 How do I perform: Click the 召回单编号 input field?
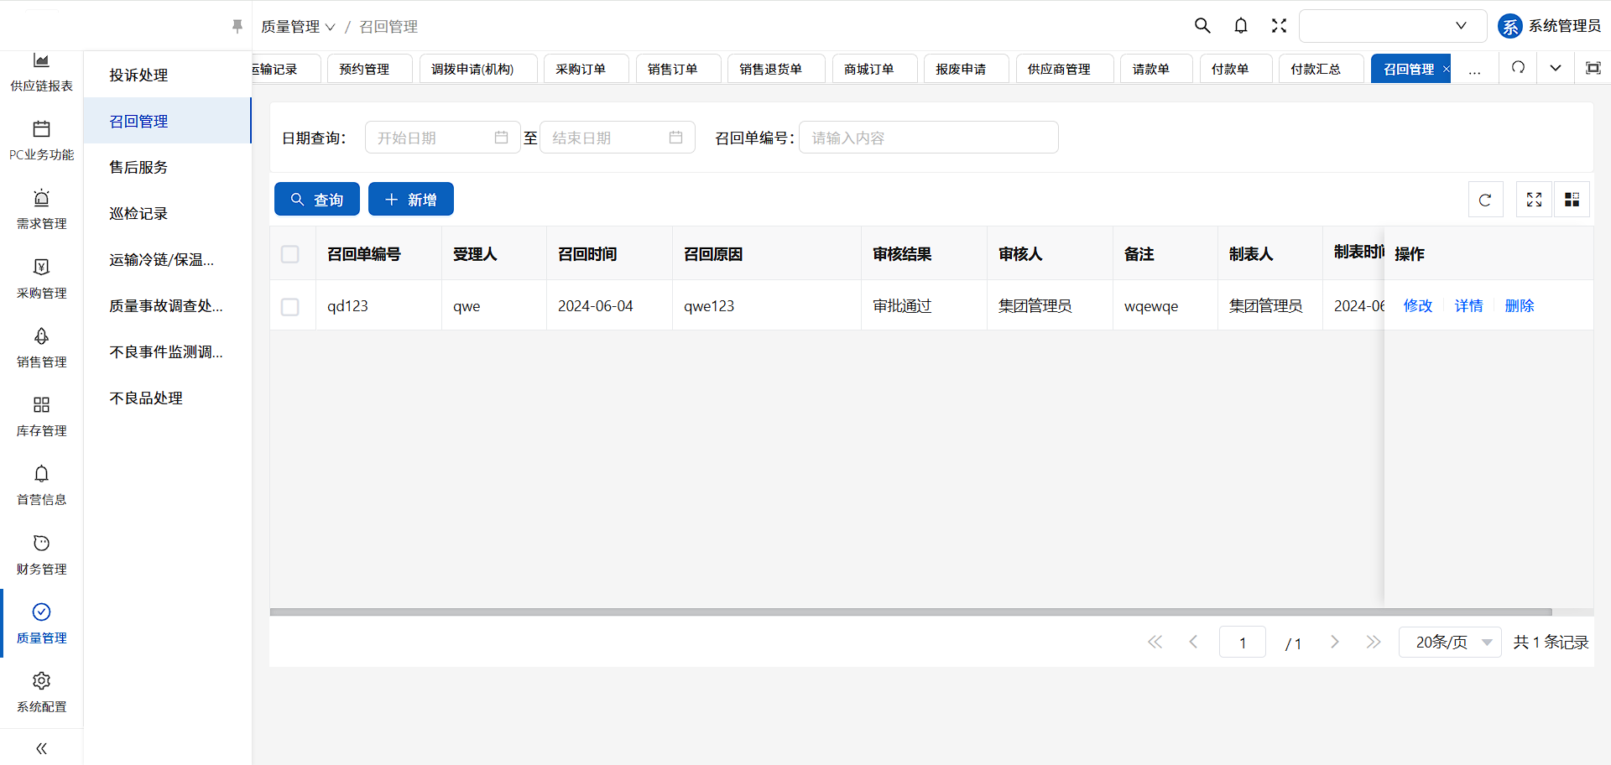pyautogui.click(x=928, y=138)
